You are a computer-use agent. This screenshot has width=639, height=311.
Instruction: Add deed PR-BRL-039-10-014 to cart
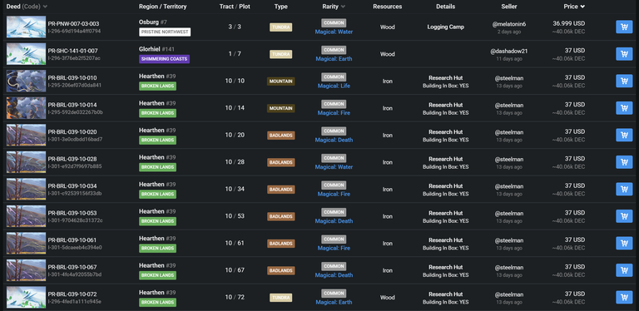(624, 108)
